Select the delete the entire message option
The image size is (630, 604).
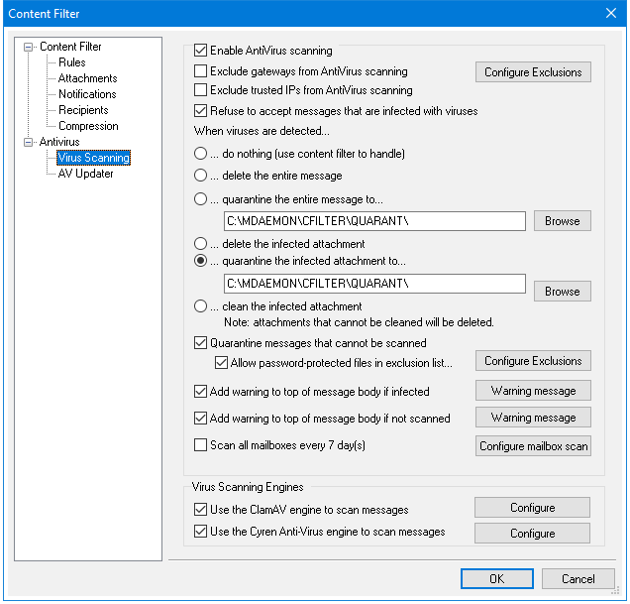(201, 176)
